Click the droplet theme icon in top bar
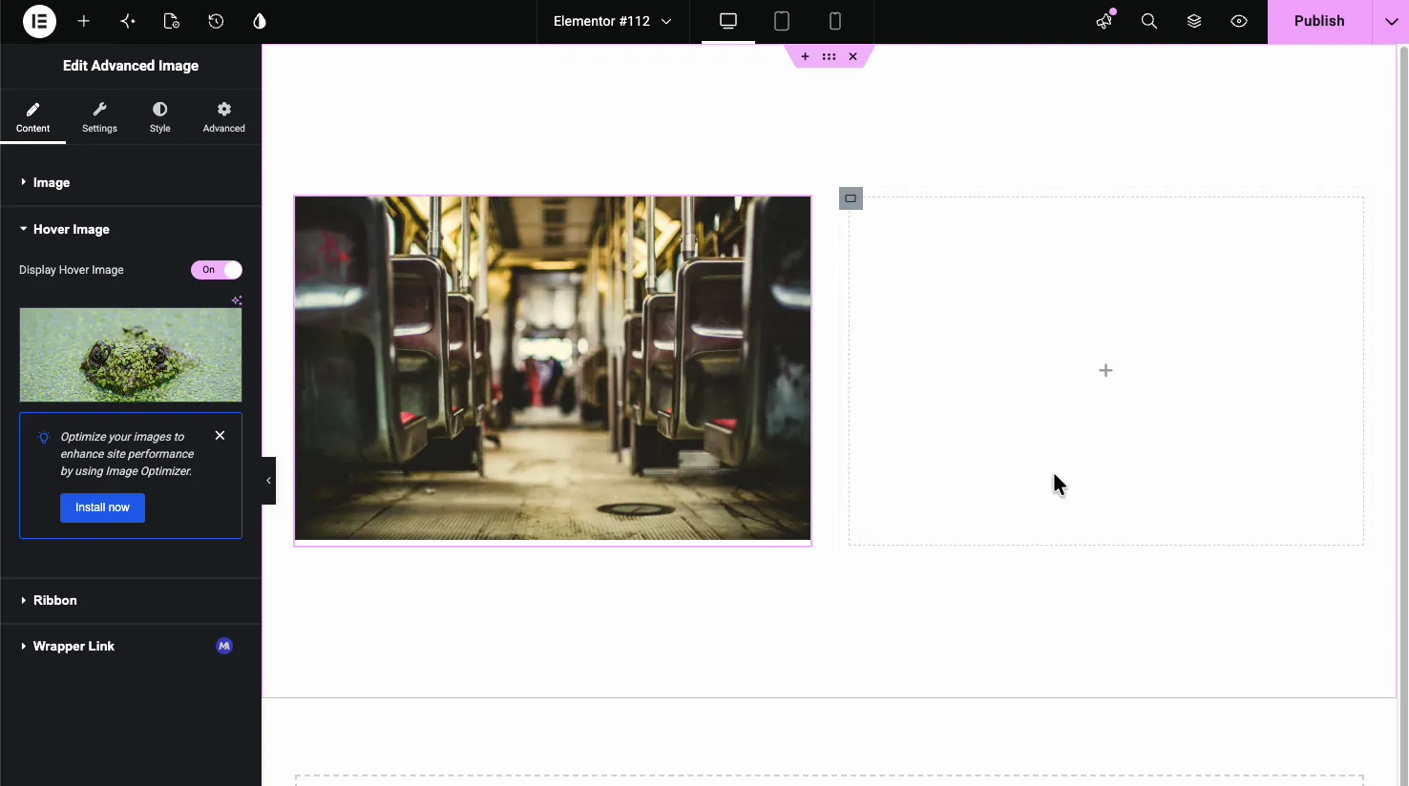This screenshot has width=1409, height=786. pyautogui.click(x=260, y=21)
